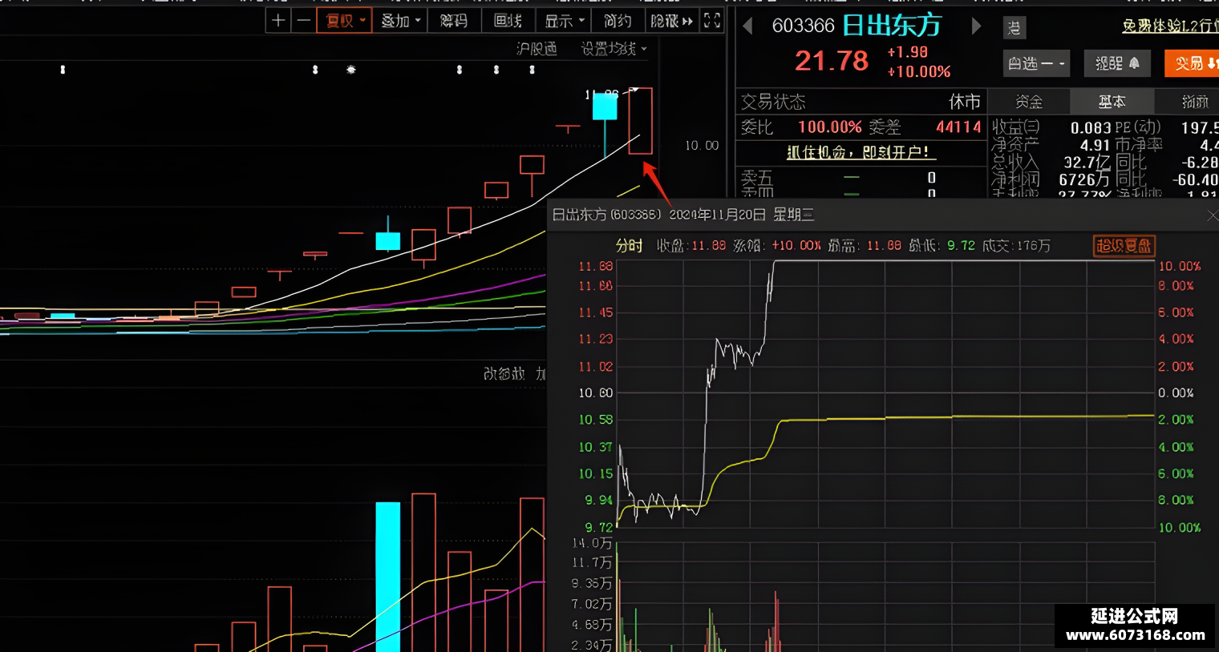This screenshot has height=652, width=1219.
Task: Open the 抓住机会 account opening link
Action: [x=857, y=152]
